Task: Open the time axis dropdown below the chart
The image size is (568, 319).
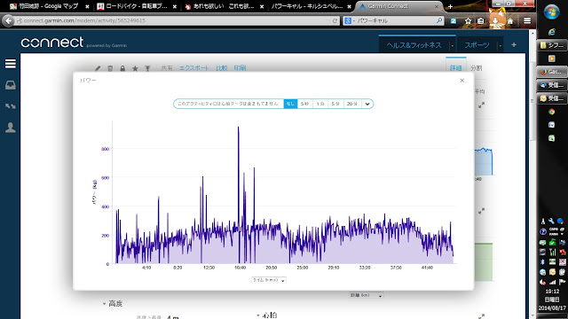Action: coord(269,280)
